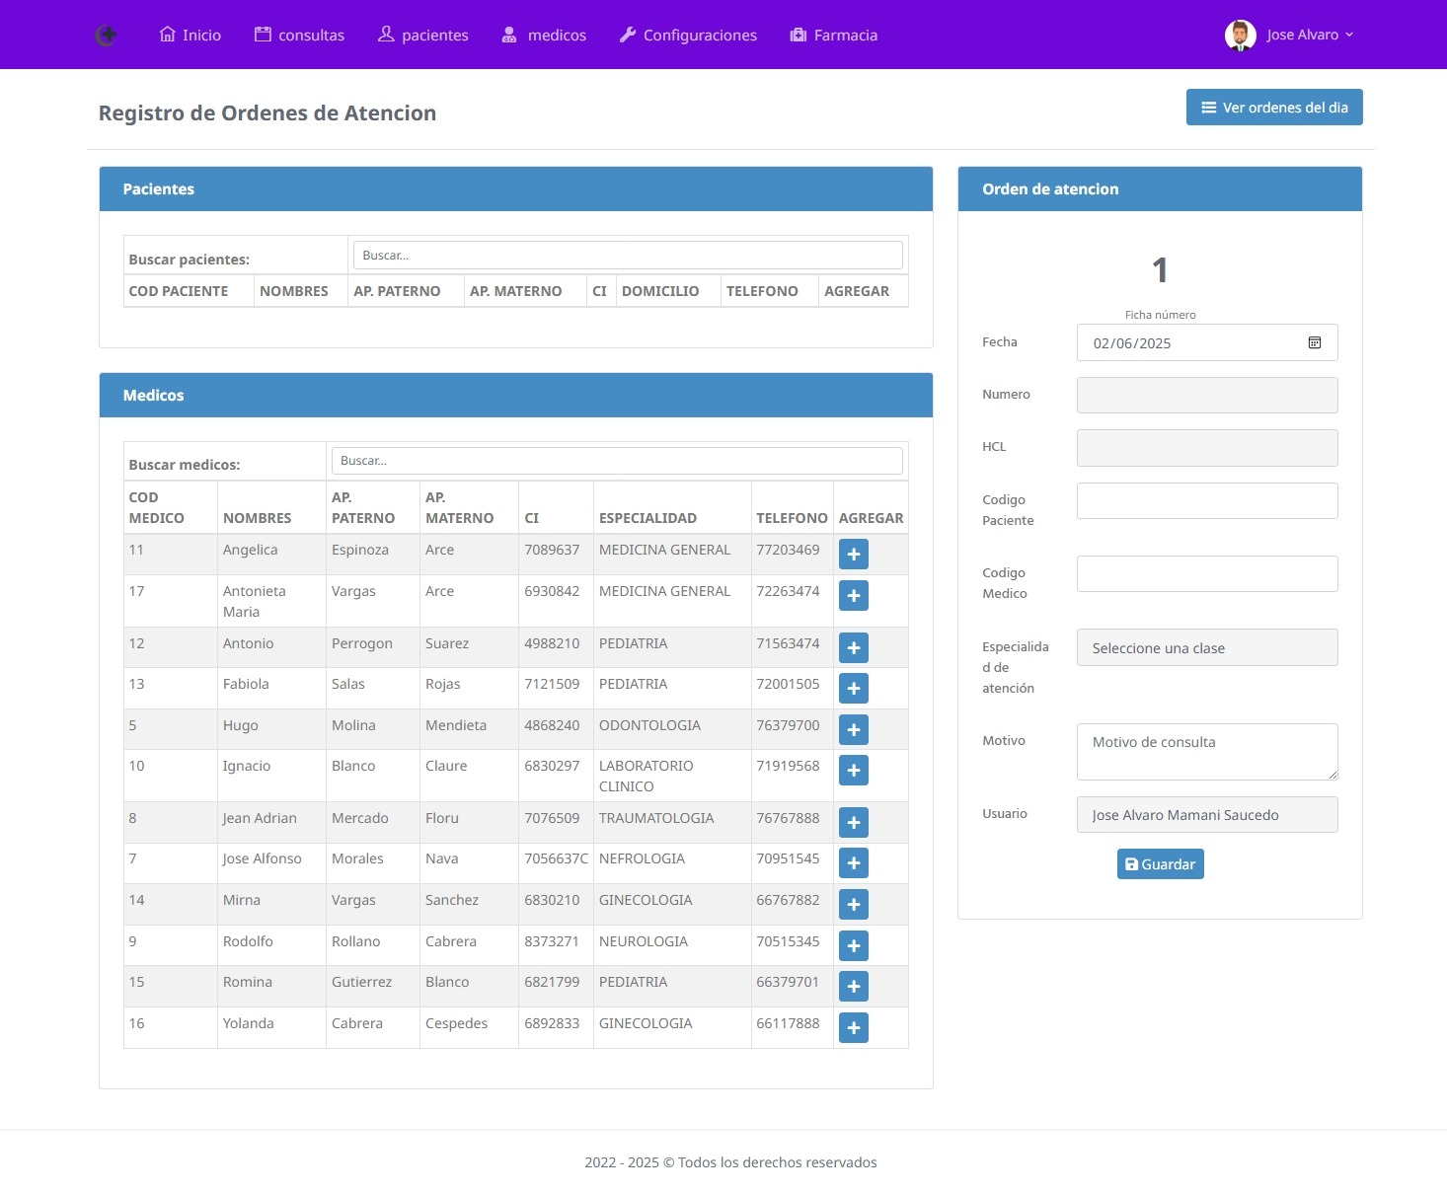
Task: Click plus icon for Yolanda Cabrera
Action: 853,1028
